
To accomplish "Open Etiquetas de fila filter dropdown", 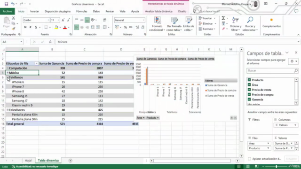I will click(37, 63).
